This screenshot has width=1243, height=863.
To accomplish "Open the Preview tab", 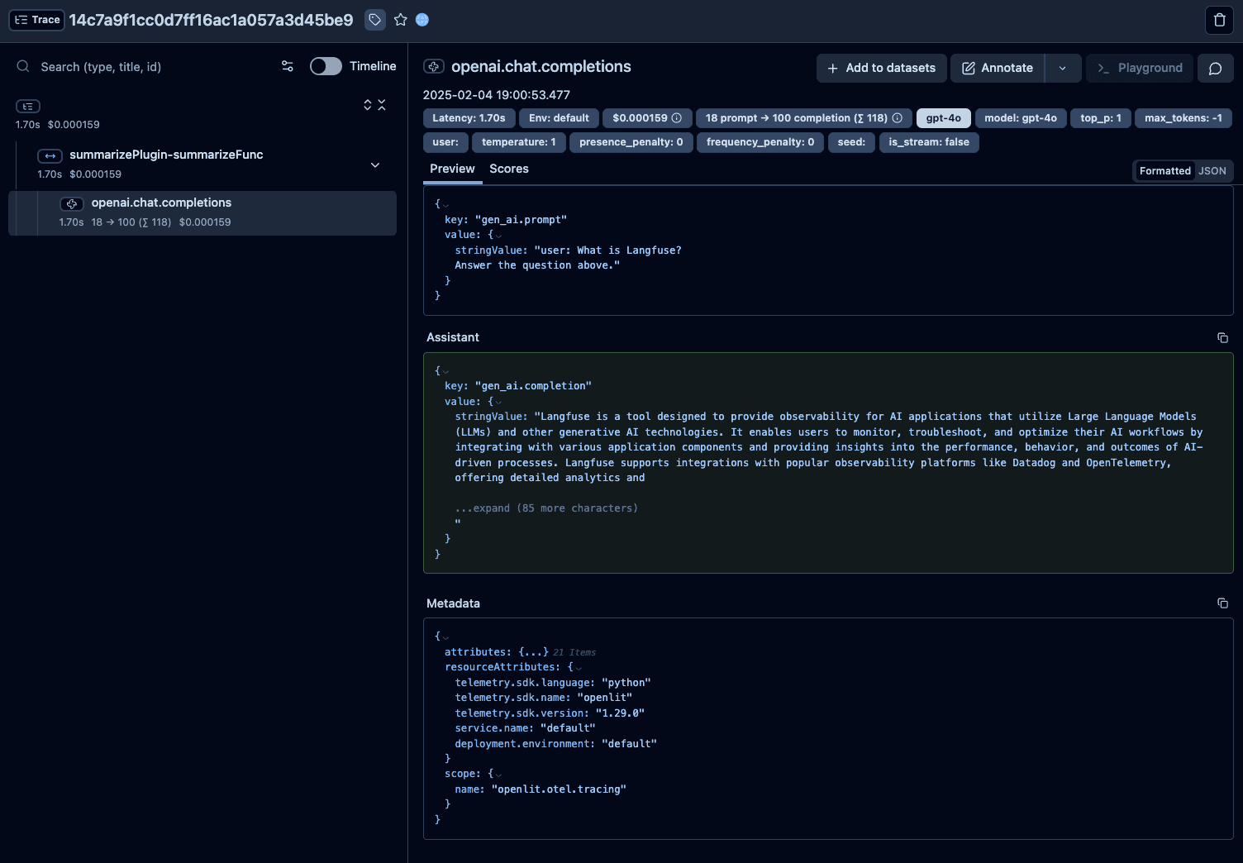I will (x=452, y=169).
